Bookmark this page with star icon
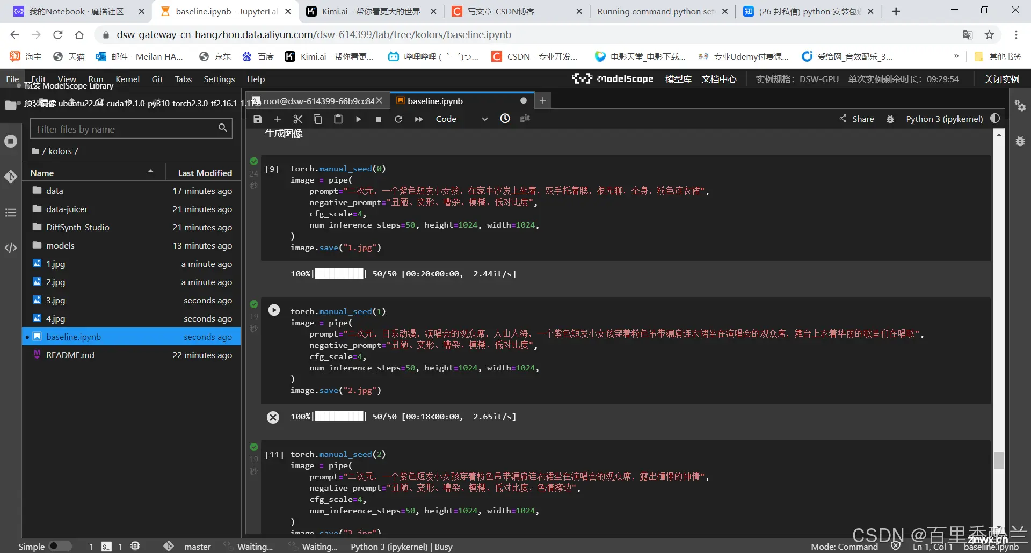1031x553 pixels. coord(989,35)
